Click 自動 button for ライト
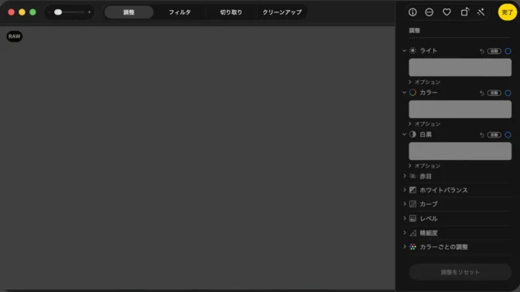The width and height of the screenshot is (520, 292). tap(494, 51)
